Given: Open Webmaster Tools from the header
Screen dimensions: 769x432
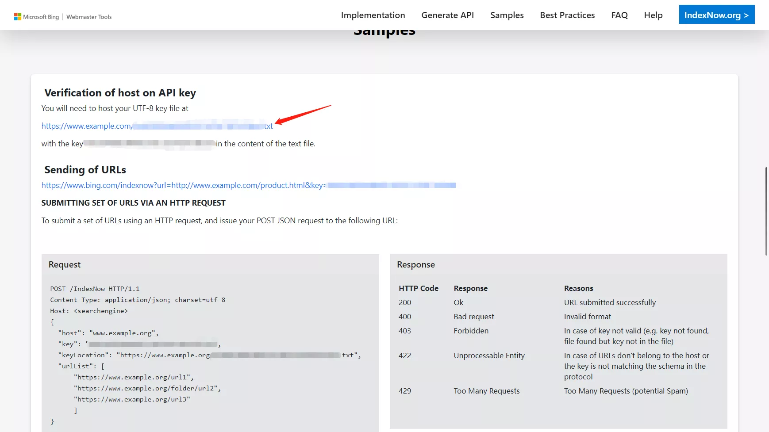Looking at the screenshot, I should (x=89, y=17).
